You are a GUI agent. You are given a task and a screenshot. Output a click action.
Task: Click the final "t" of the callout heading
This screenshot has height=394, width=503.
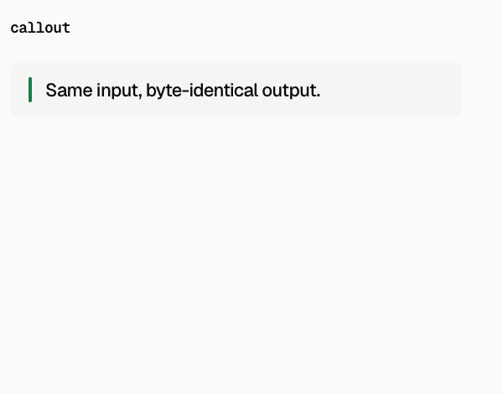(67, 29)
